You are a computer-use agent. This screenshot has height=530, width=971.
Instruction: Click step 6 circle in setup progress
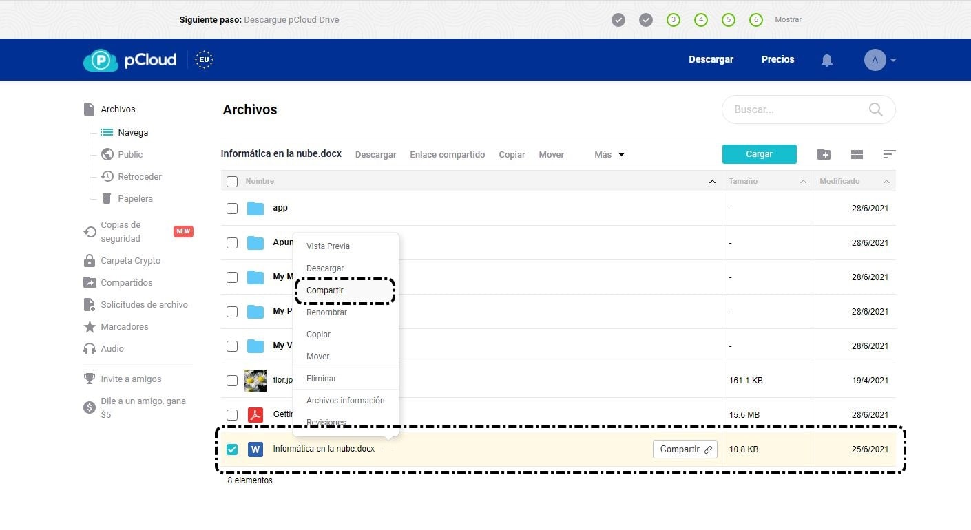pyautogui.click(x=756, y=20)
